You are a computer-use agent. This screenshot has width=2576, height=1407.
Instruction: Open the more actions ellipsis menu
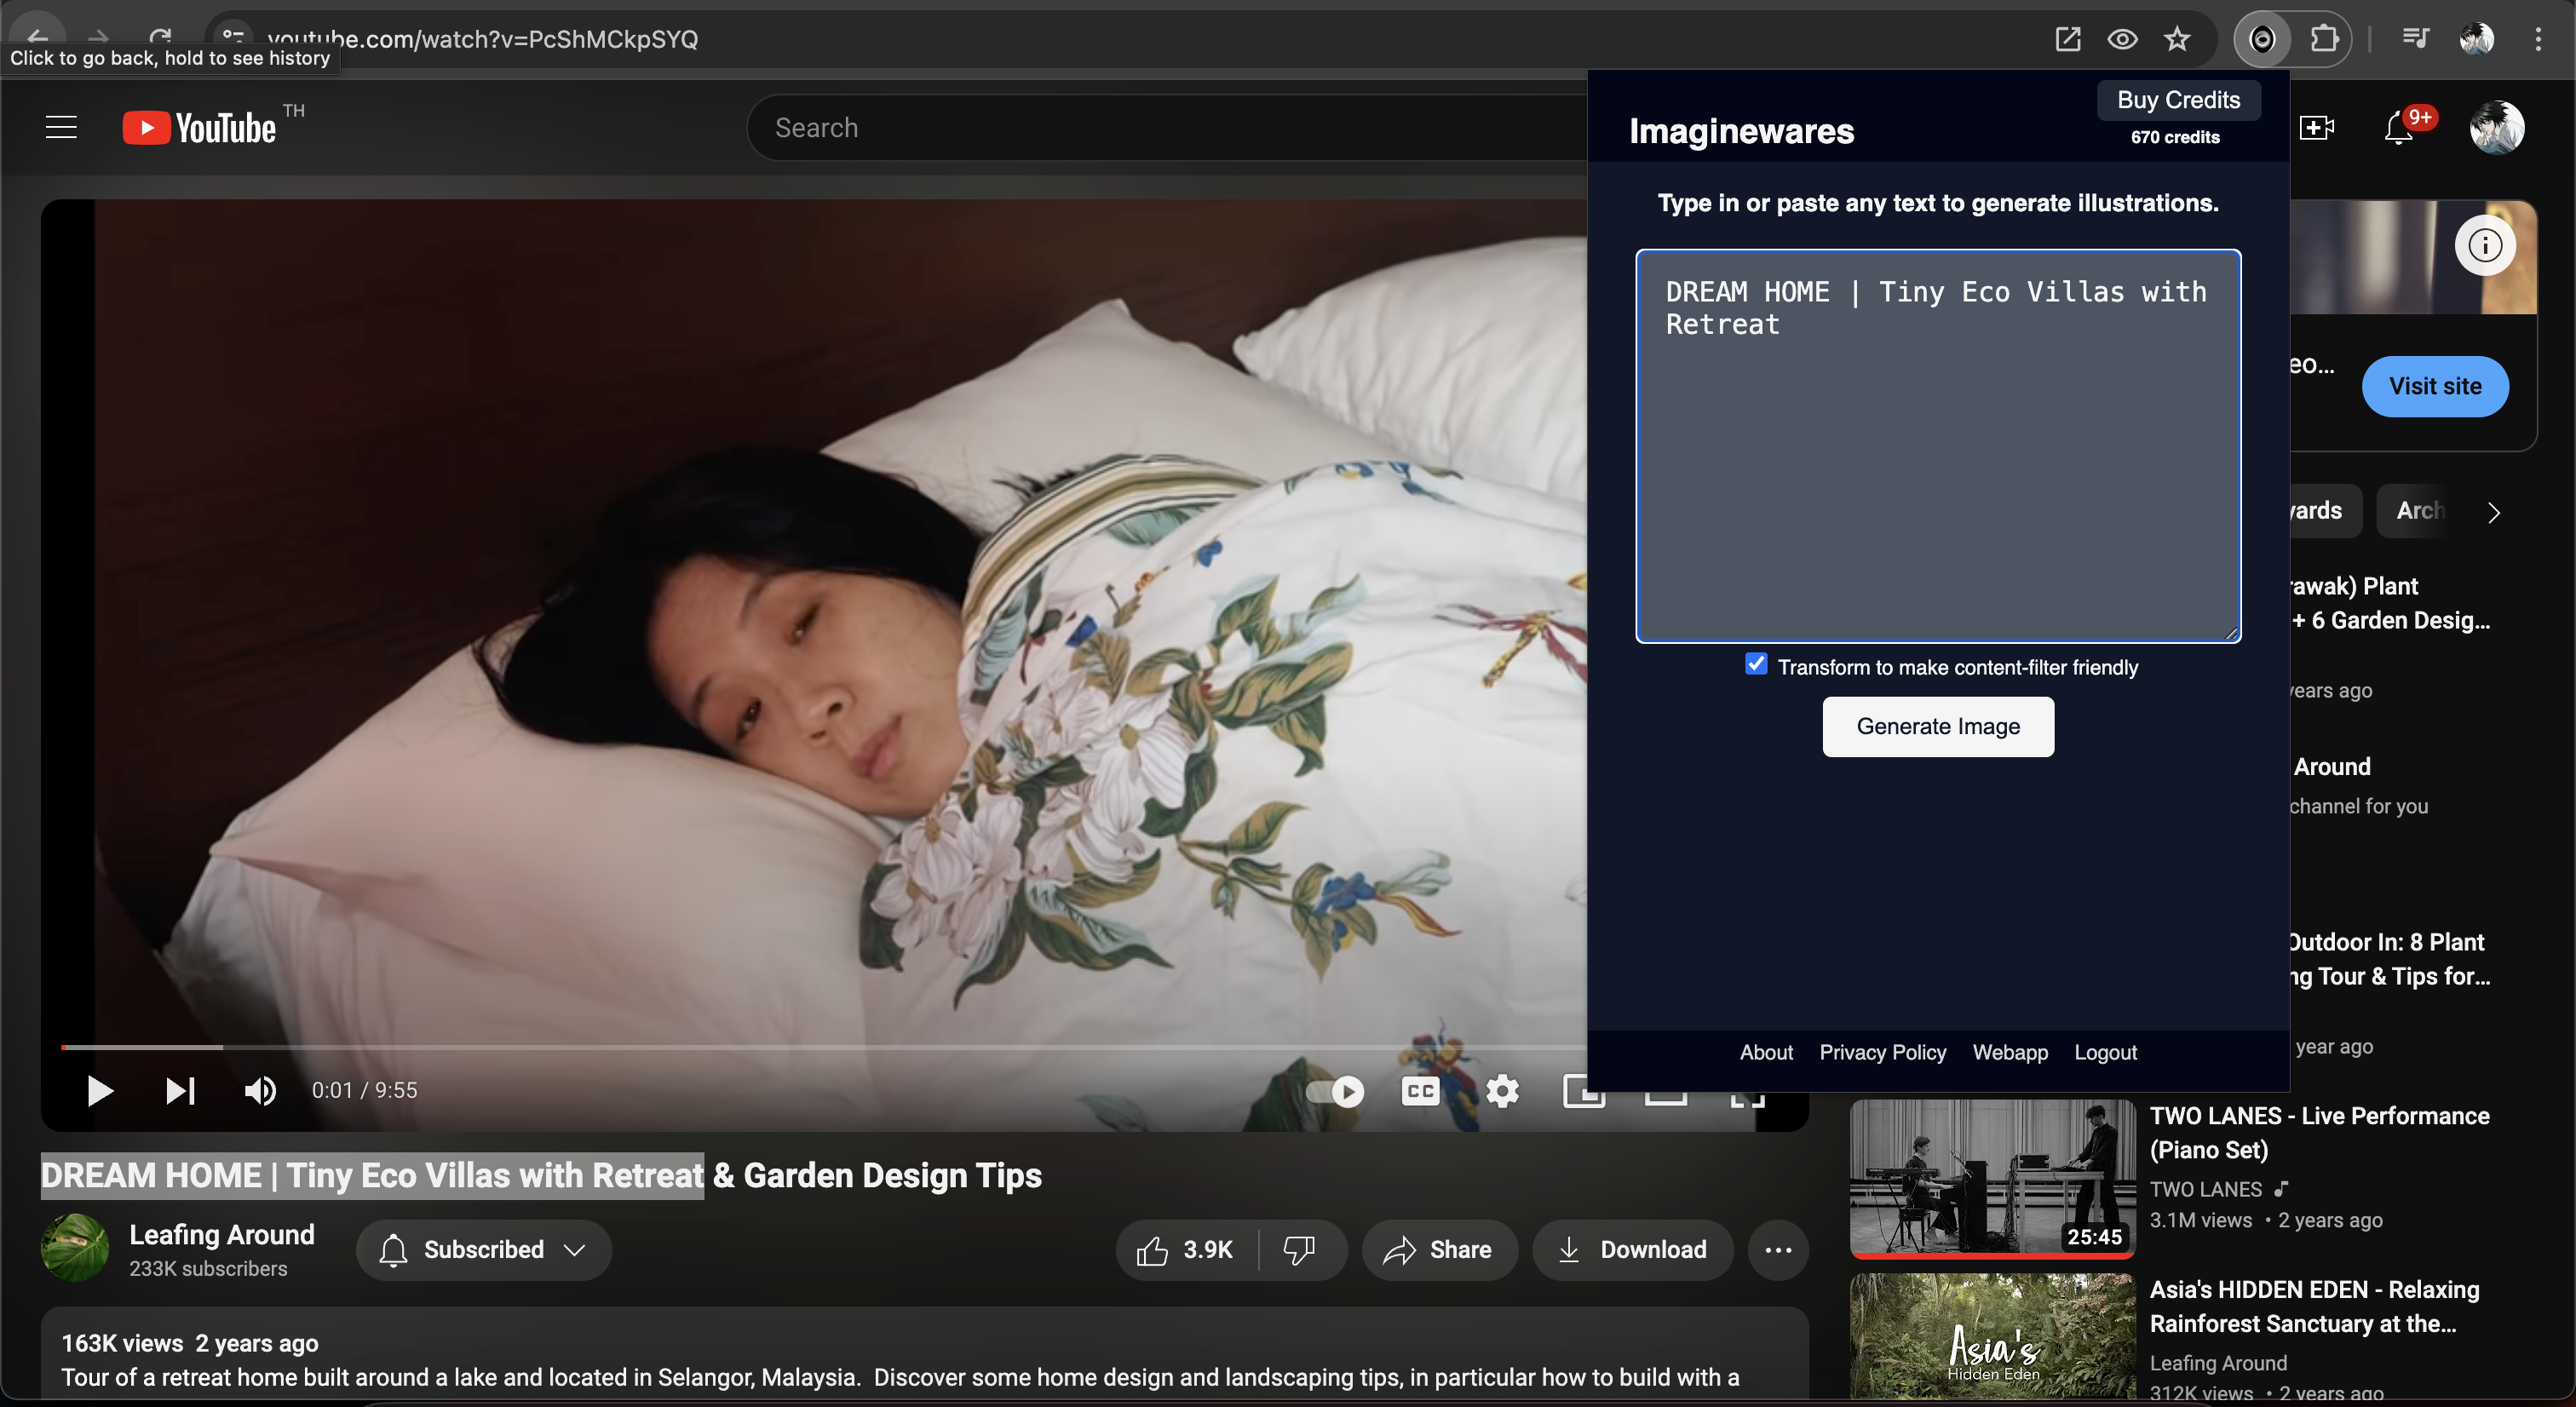point(1778,1249)
